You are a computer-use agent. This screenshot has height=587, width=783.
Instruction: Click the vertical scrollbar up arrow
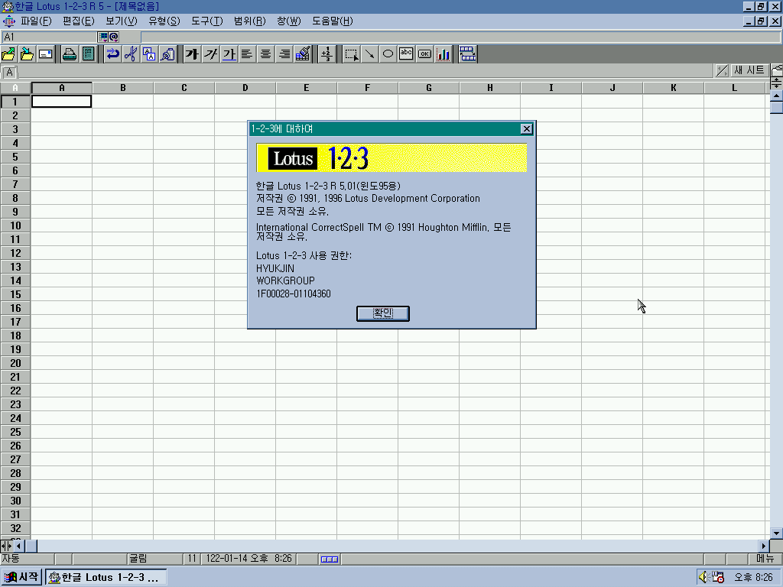(776, 96)
